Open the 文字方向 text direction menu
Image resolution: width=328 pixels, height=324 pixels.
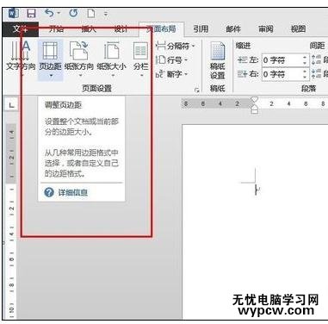[x=21, y=59]
